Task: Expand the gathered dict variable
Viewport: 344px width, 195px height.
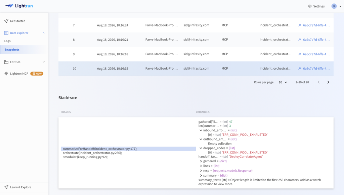Action: 201,161
